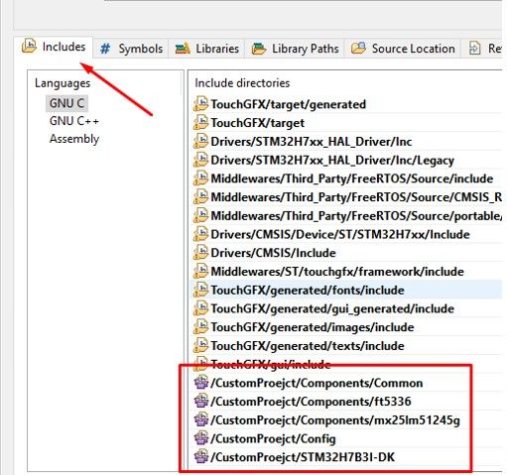Image resolution: width=507 pixels, height=475 pixels.
Task: Click the icon beside FreeRTOS/Source/include entry
Action: [200, 178]
